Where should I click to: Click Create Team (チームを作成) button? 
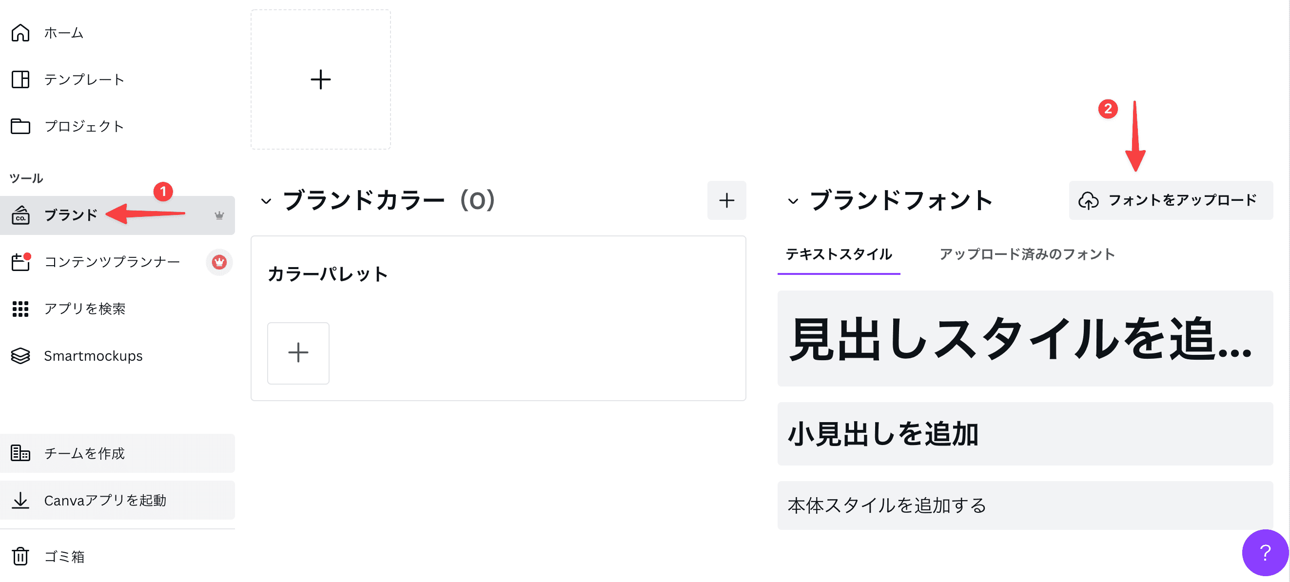tap(117, 453)
